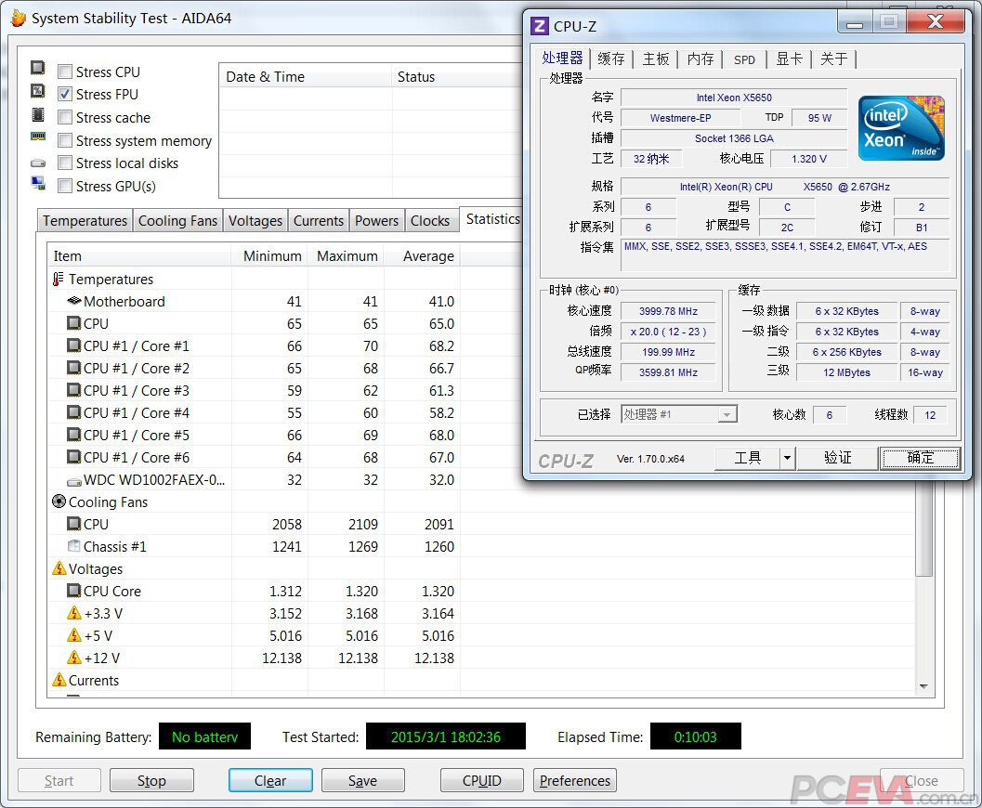
Task: Click the CPUID button
Action: pos(481,781)
